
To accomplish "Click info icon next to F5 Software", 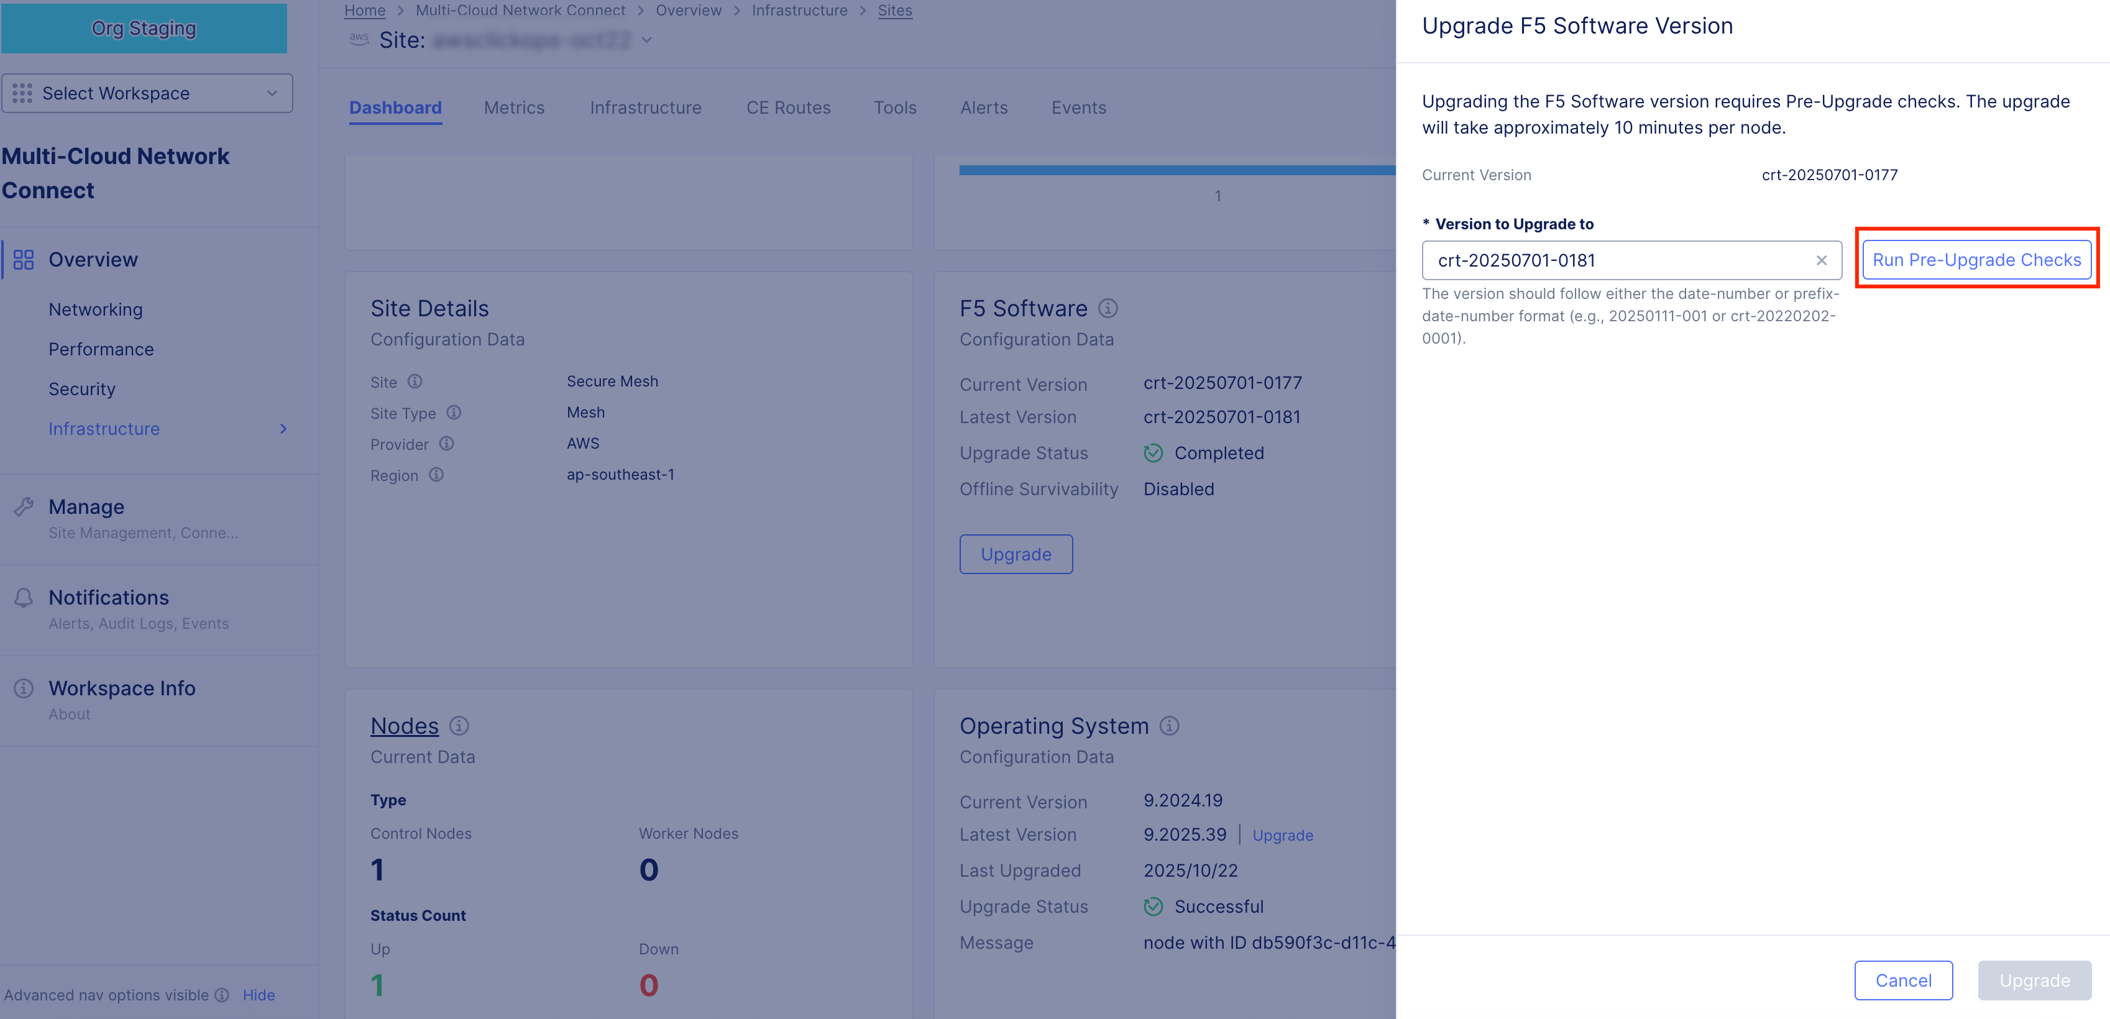I will (x=1108, y=308).
